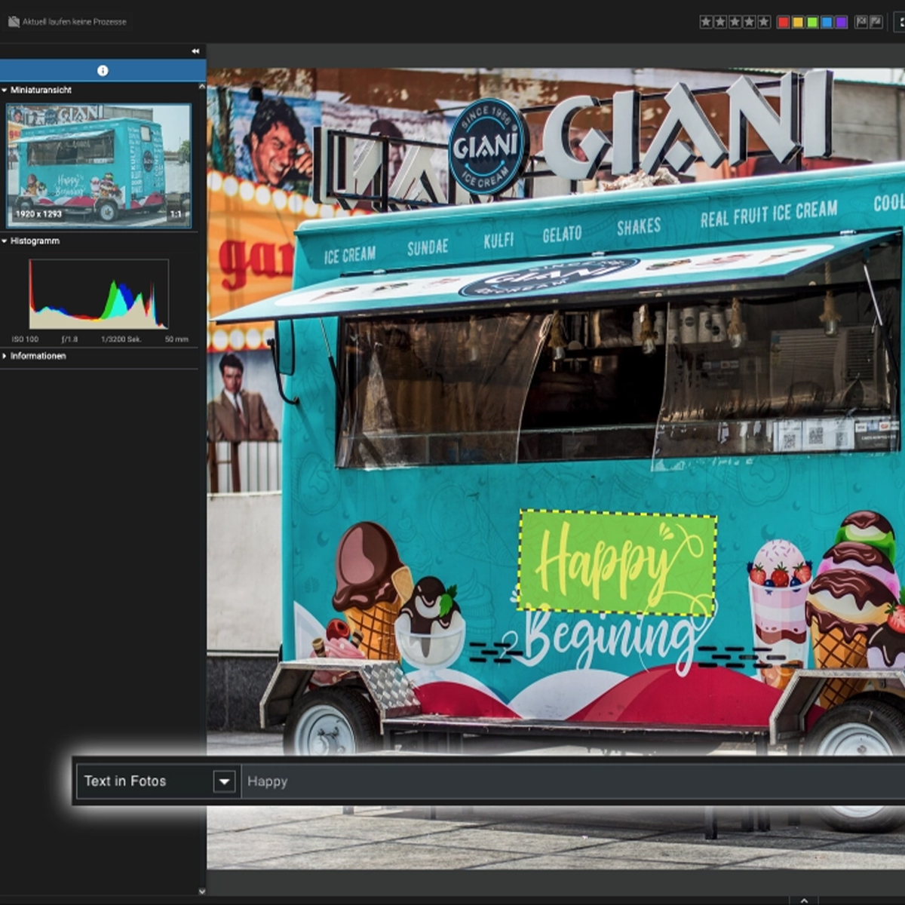Apply the purple color label

tap(841, 22)
